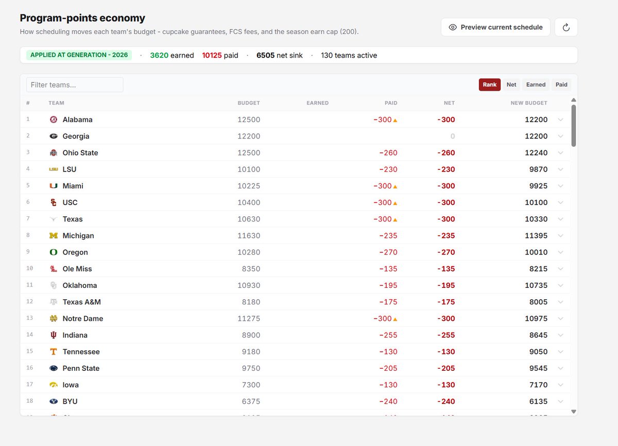Click the Georgia team logo

(x=54, y=136)
